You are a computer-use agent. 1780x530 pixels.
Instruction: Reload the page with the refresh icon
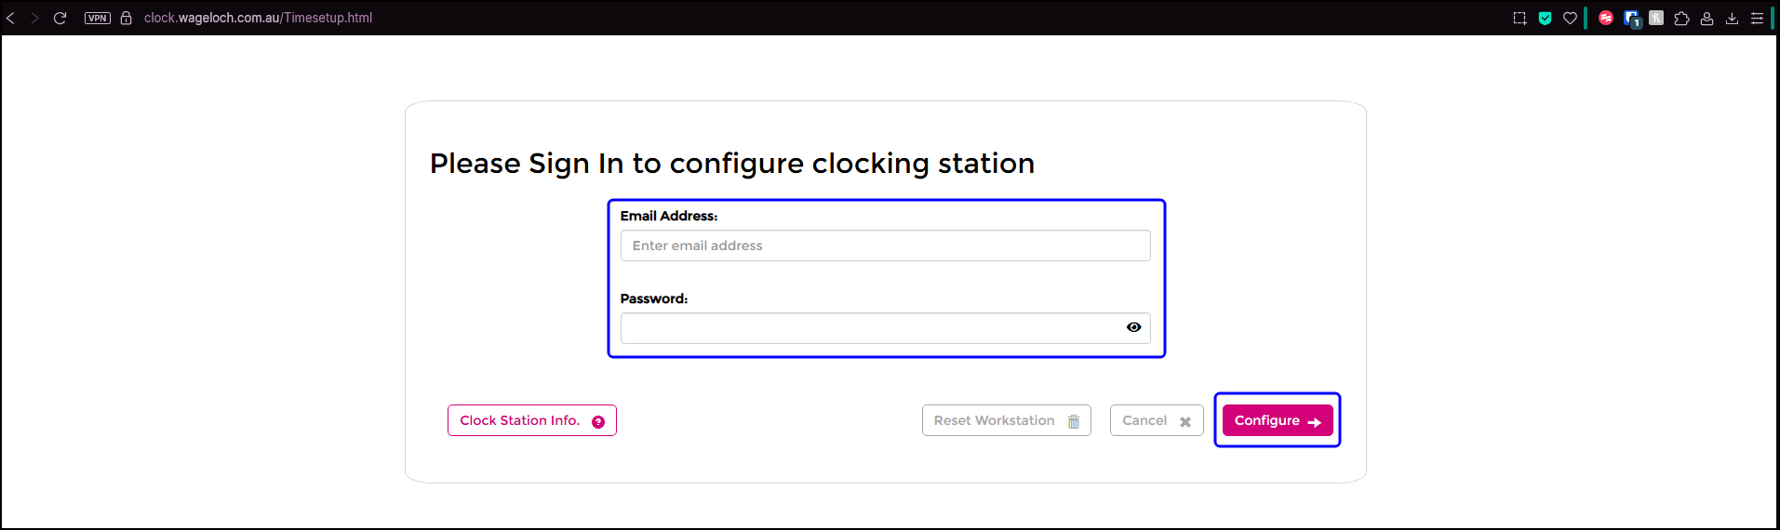point(60,18)
